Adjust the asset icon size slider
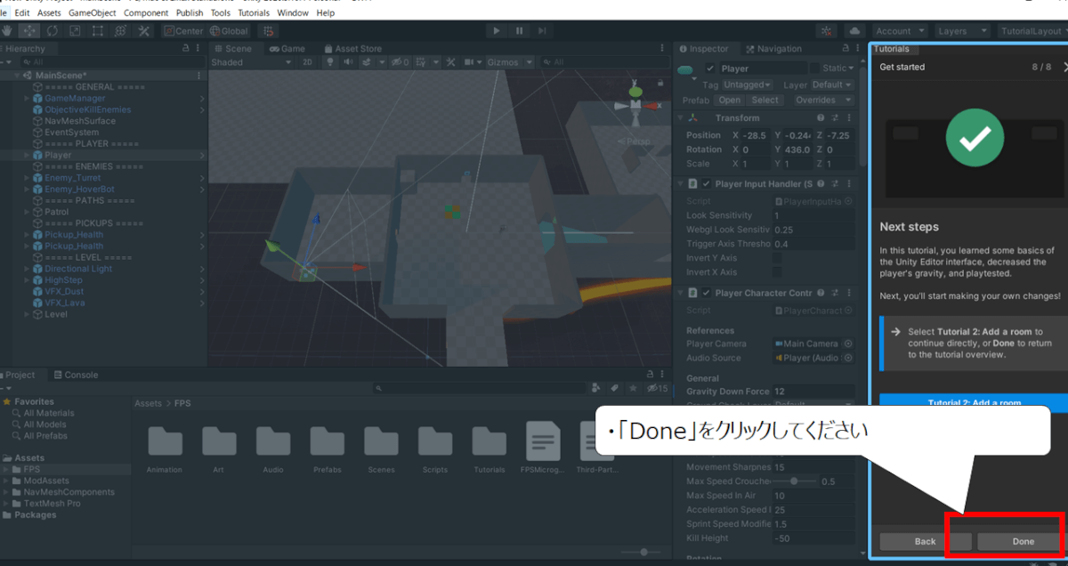The width and height of the screenshot is (1068, 566). [645, 553]
